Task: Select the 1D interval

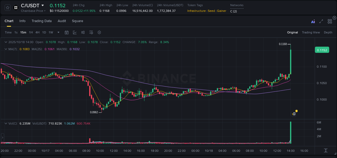Action: click(x=44, y=32)
